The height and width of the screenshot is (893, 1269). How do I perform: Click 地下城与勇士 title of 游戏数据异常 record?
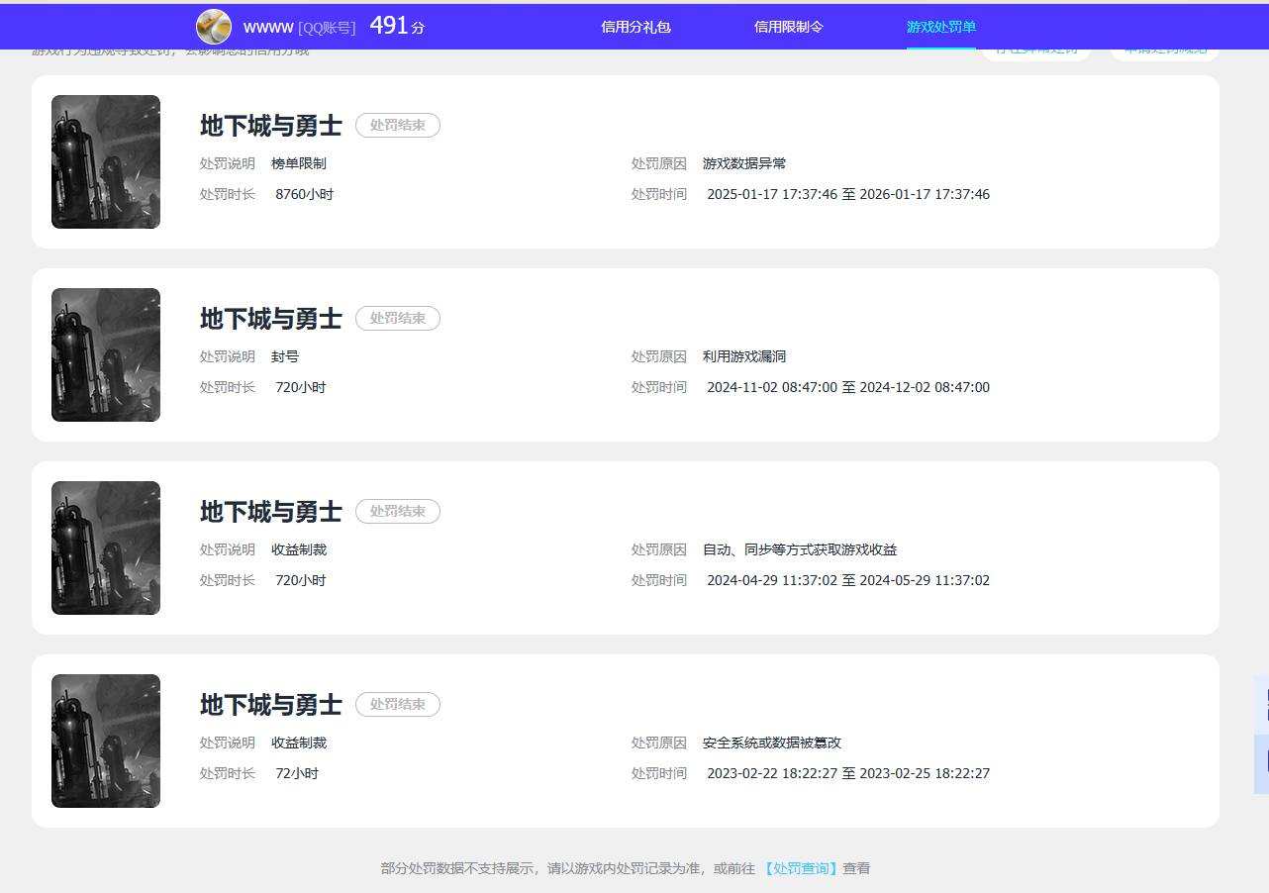click(x=270, y=125)
